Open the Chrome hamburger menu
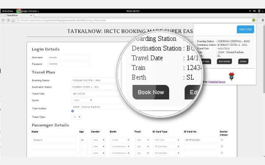The image size is (265, 165). coord(263,20)
